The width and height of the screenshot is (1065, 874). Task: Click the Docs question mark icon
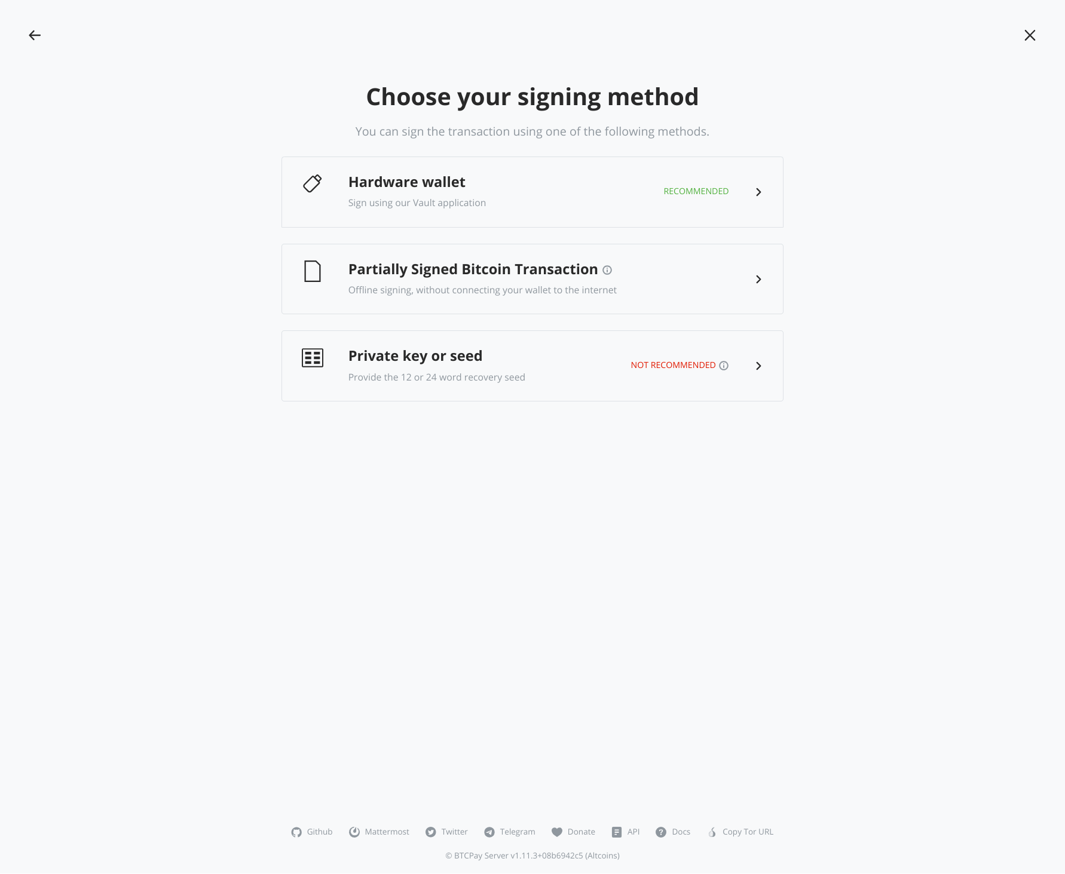click(660, 832)
